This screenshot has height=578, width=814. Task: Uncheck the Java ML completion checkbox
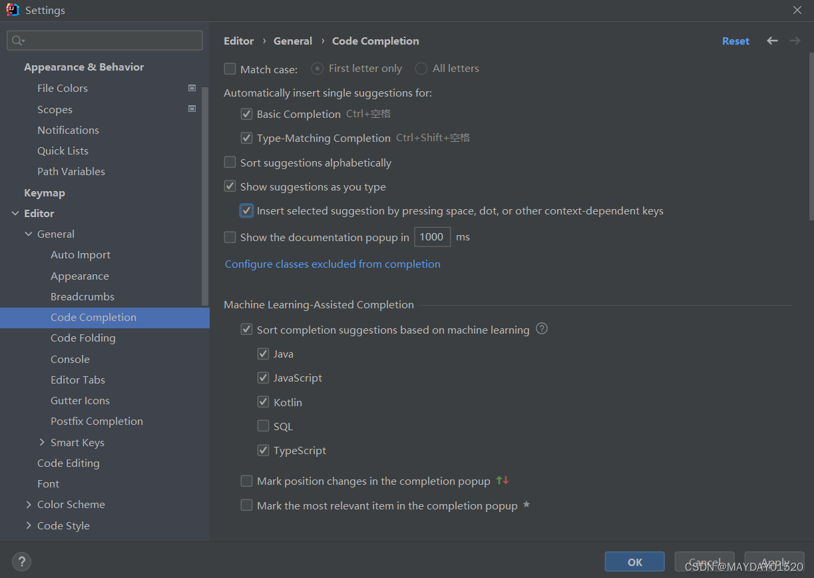[264, 354]
